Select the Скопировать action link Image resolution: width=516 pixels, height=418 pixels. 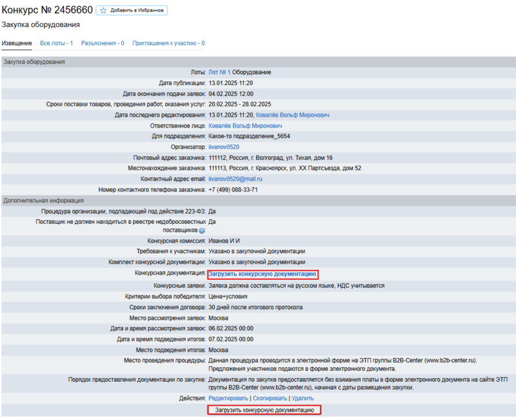pyautogui.click(x=270, y=399)
